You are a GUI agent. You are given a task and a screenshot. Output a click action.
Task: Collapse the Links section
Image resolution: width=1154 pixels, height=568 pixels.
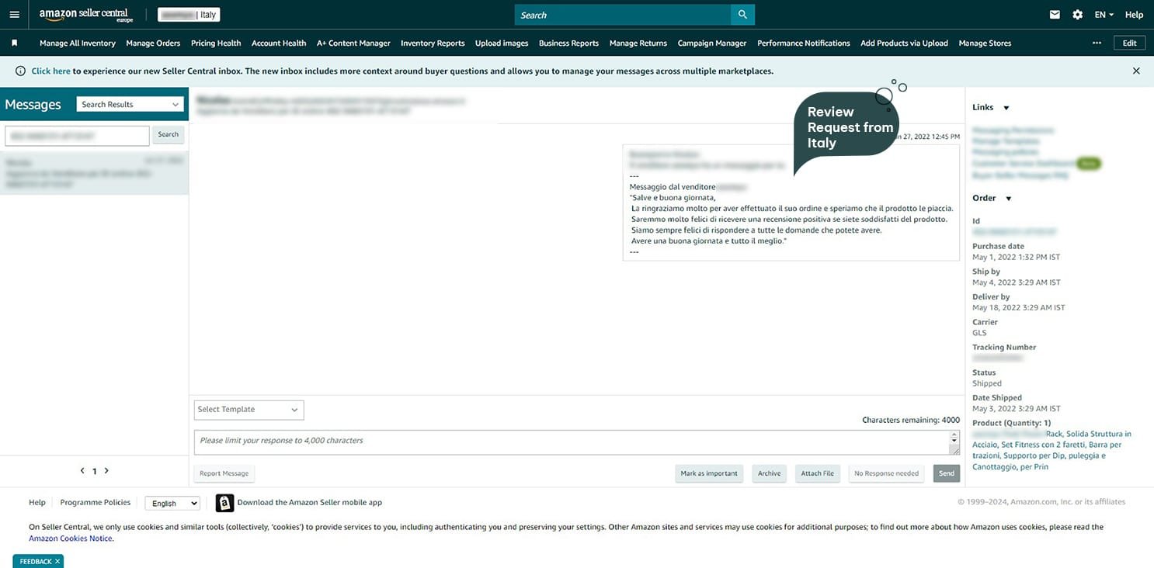1006,108
